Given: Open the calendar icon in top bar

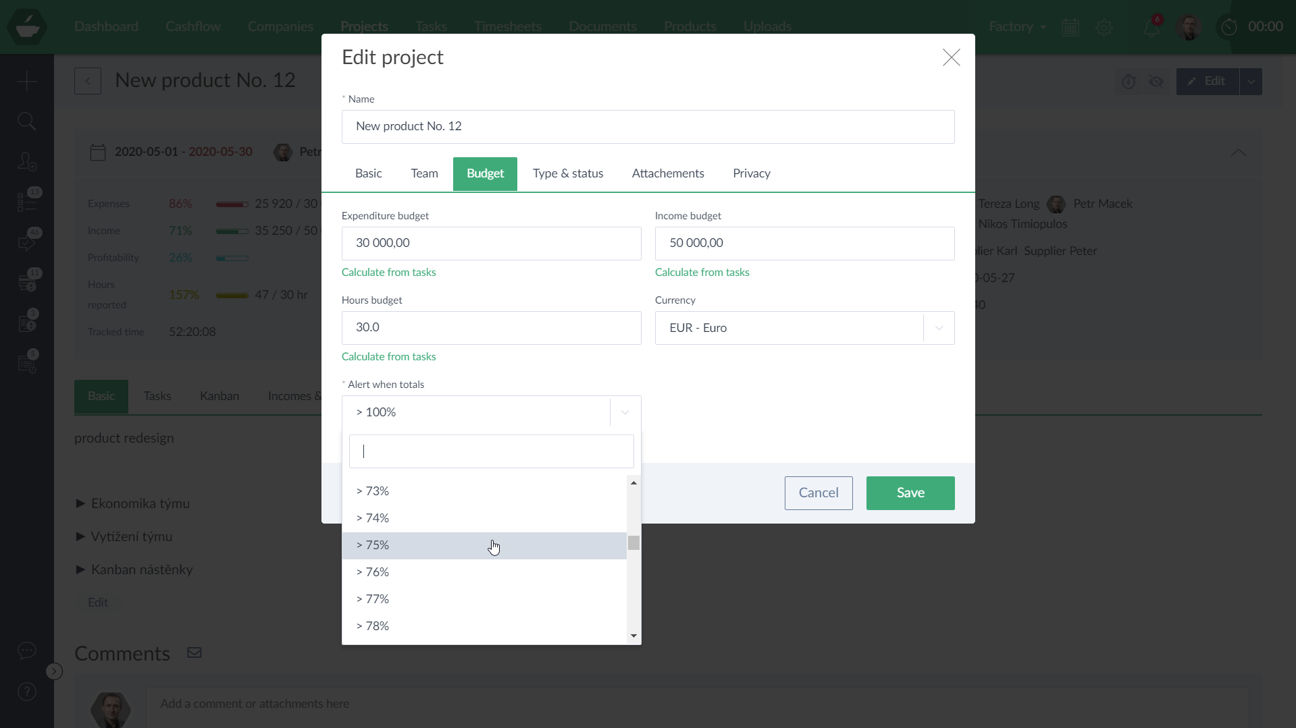Looking at the screenshot, I should point(1070,27).
